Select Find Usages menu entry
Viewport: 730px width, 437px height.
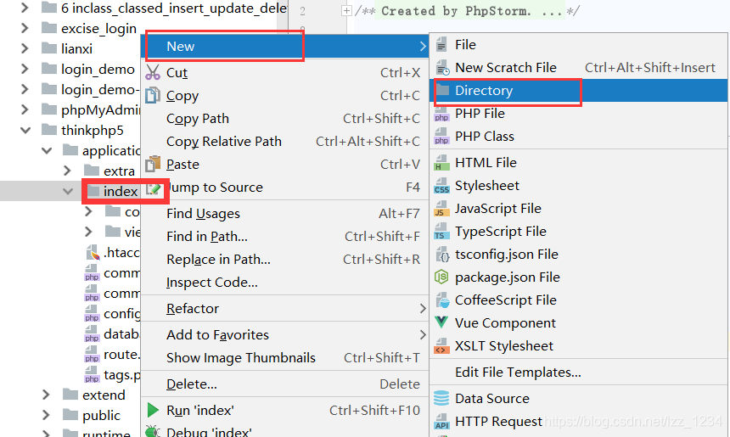pos(284,214)
